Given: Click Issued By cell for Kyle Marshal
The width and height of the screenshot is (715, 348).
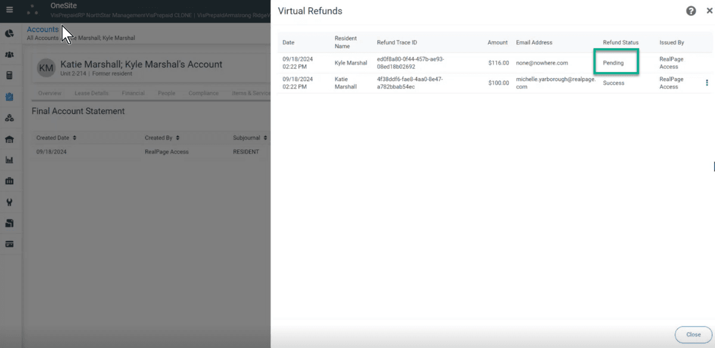Looking at the screenshot, I should pyautogui.click(x=671, y=63).
